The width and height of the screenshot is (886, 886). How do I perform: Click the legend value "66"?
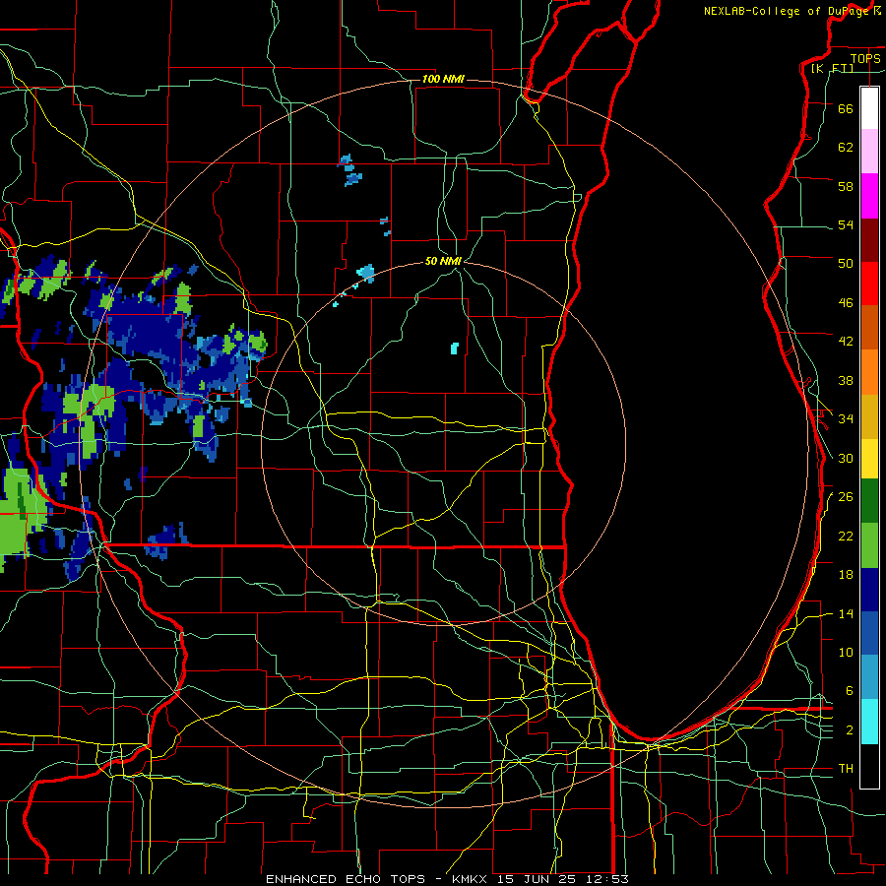(x=846, y=108)
